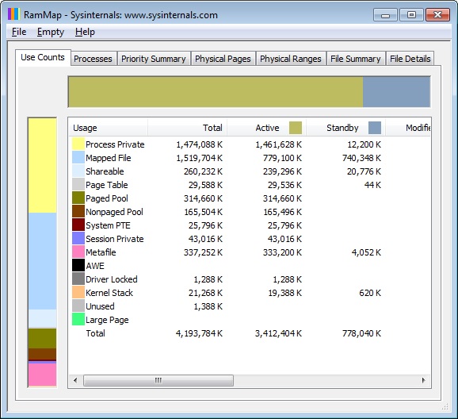Click the Standby legend color swatch in header
This screenshot has height=419, width=458.
[x=375, y=128]
